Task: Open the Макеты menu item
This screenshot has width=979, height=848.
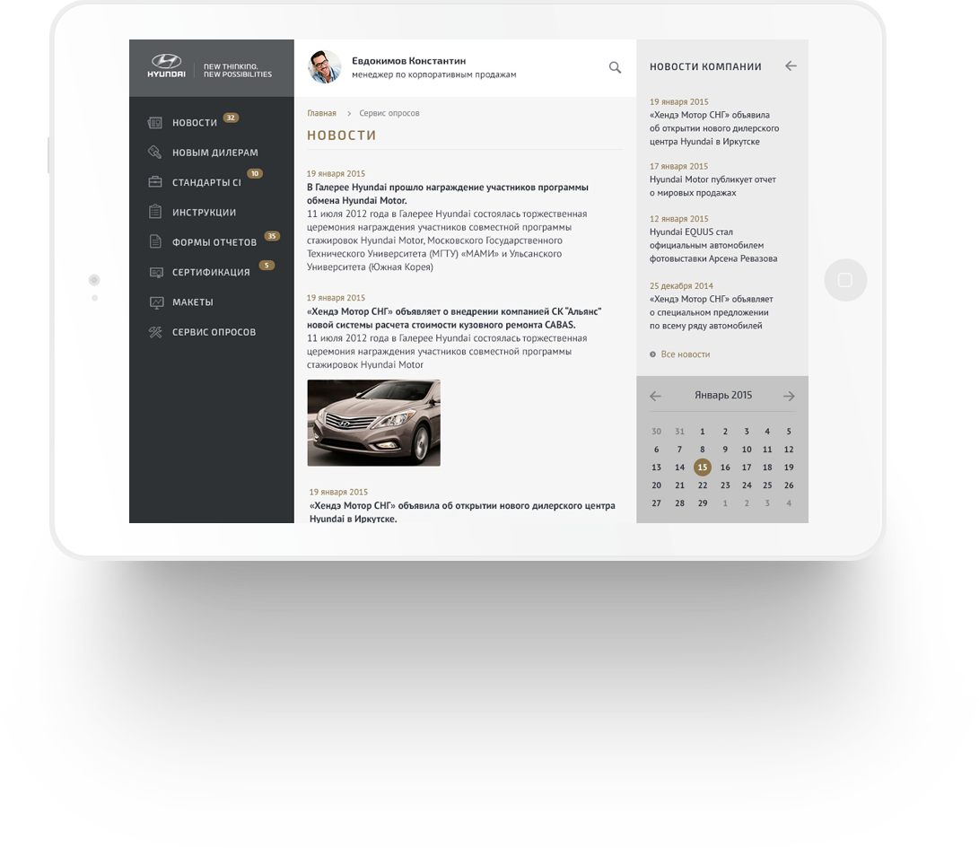Action: point(192,302)
